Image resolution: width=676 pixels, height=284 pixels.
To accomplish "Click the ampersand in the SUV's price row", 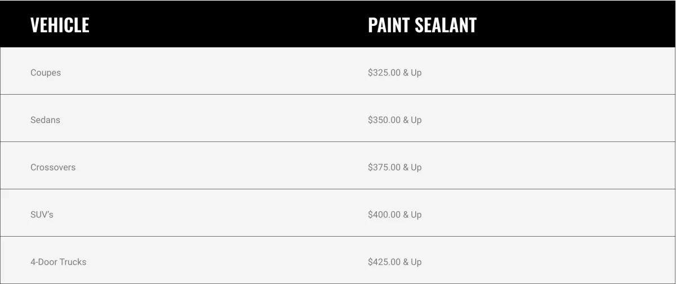I will tap(406, 215).
